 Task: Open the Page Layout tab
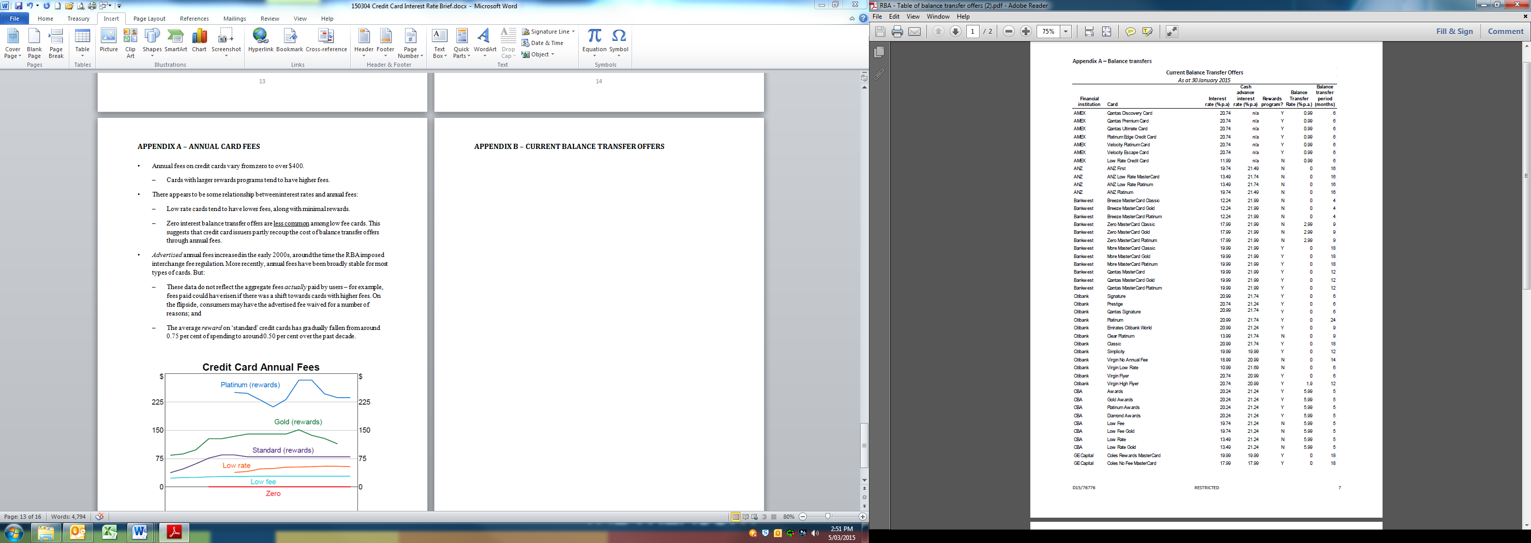pyautogui.click(x=149, y=19)
